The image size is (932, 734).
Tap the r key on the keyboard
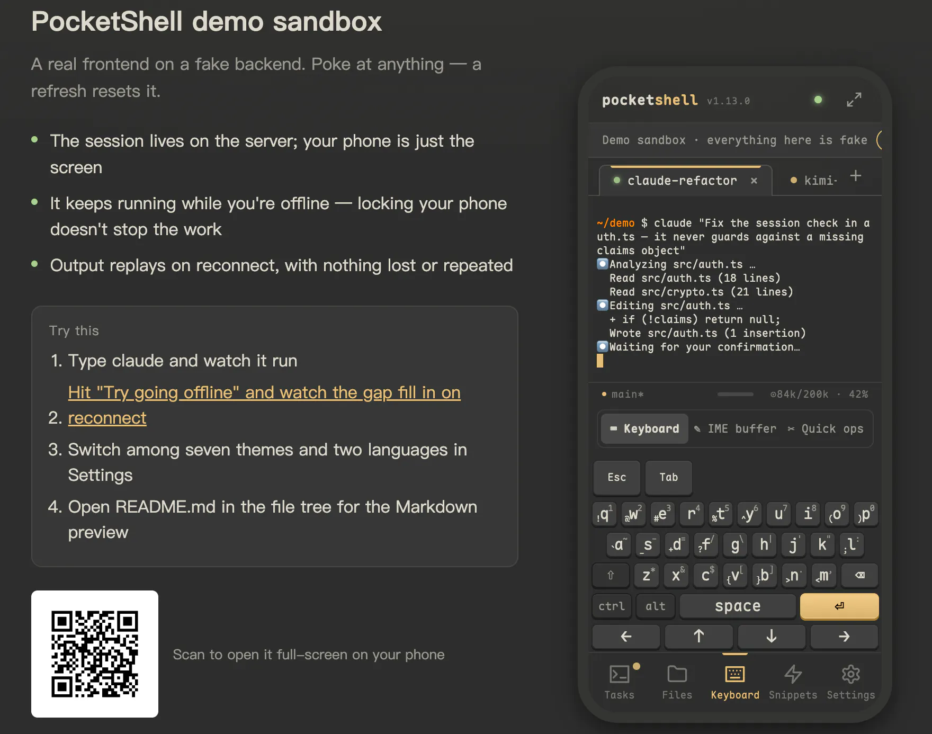point(692,514)
